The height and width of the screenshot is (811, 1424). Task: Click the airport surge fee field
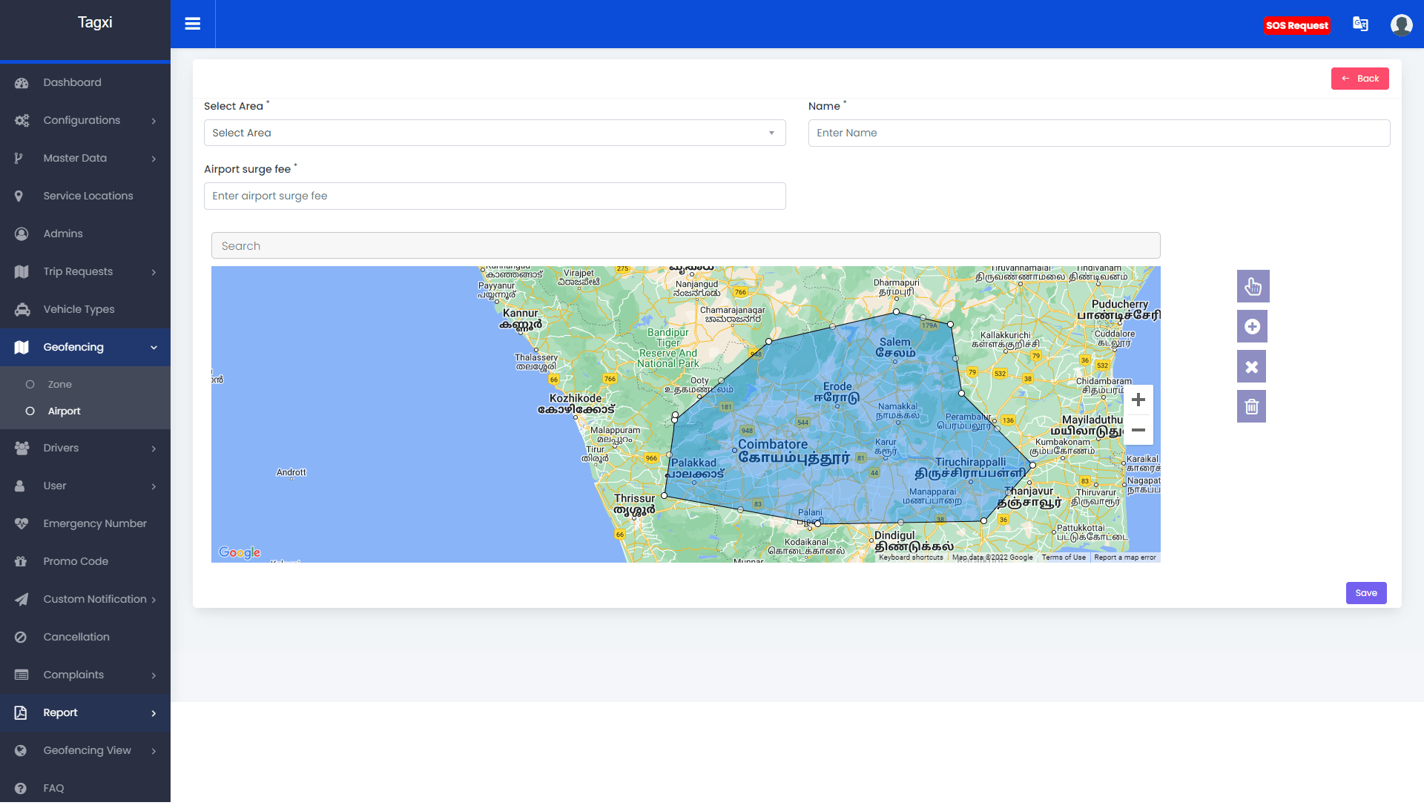click(x=495, y=196)
